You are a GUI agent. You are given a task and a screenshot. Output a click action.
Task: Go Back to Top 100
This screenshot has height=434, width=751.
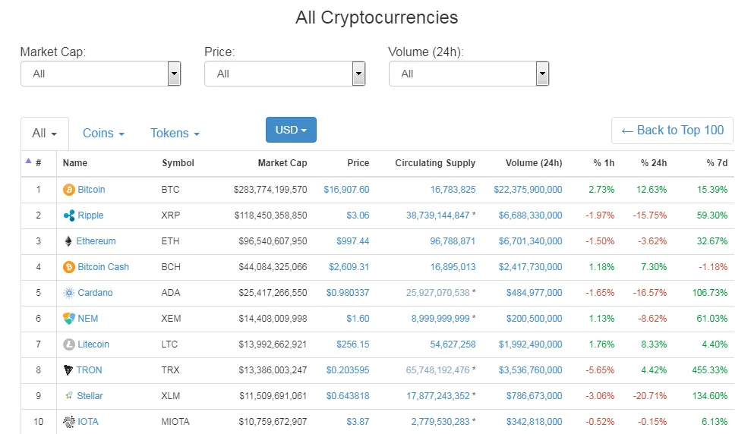tap(672, 131)
